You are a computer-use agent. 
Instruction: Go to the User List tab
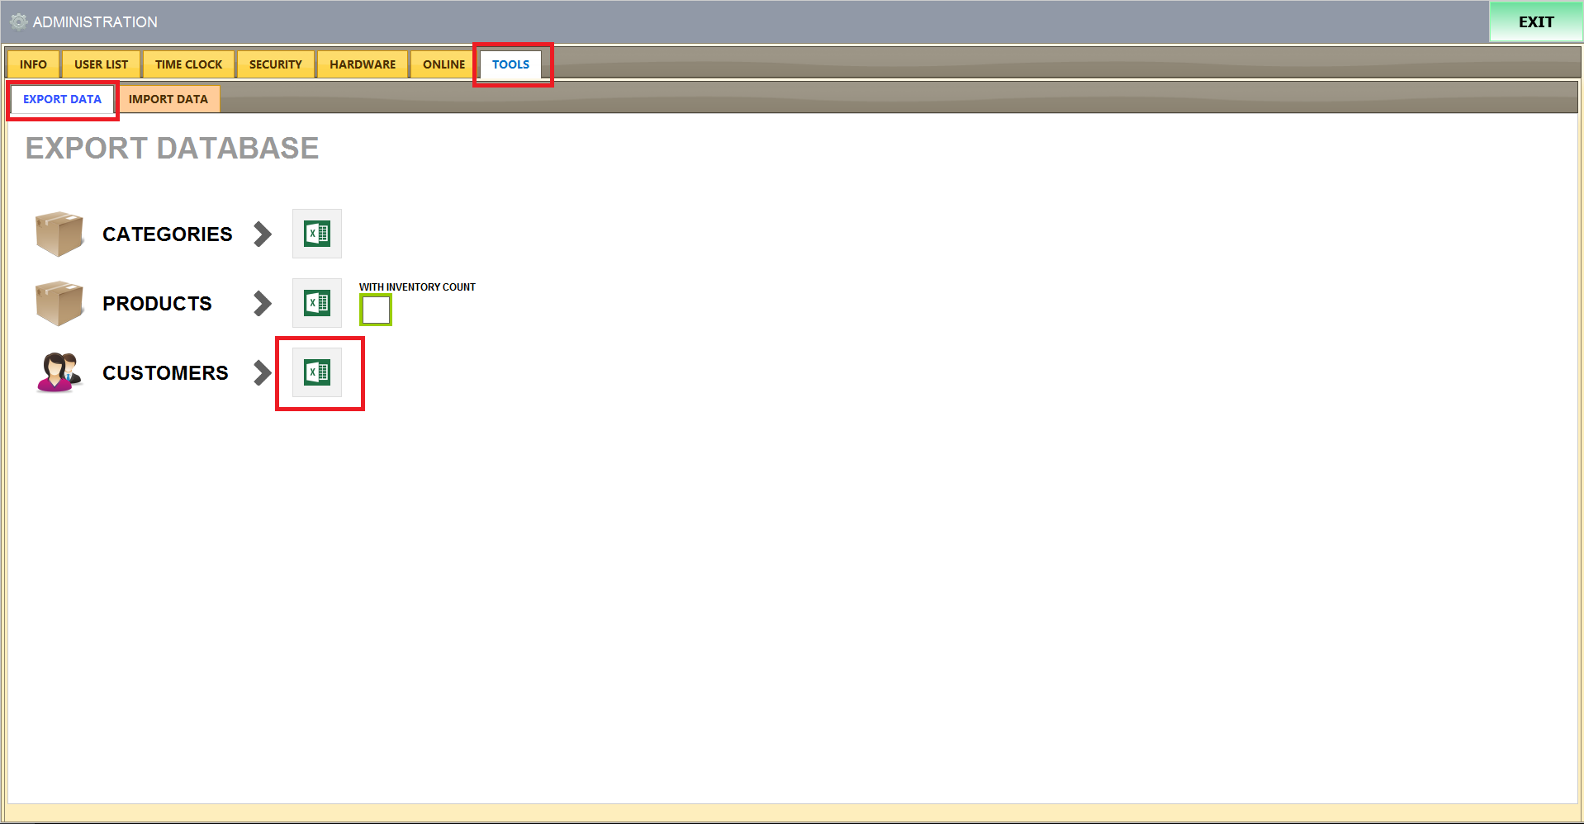point(101,64)
